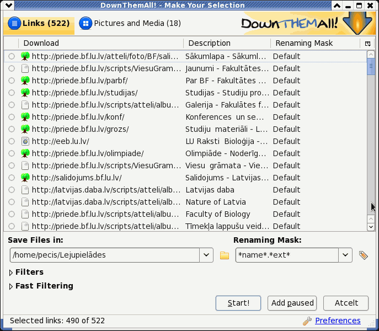Click the Default mask cell of Latvijas daba row
The image size is (379, 331).
pos(286,190)
